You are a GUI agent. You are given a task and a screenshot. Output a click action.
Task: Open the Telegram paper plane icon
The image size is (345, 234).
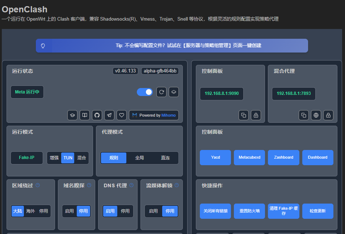(x=109, y=115)
